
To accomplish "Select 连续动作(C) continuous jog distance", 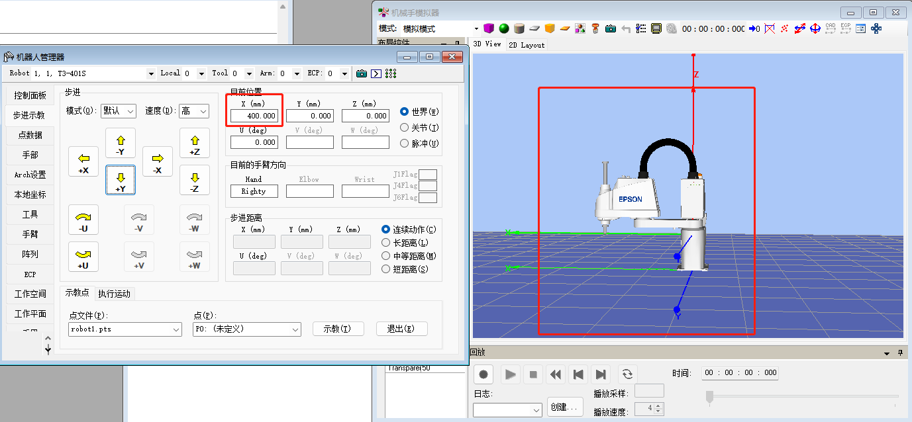I will (x=386, y=230).
